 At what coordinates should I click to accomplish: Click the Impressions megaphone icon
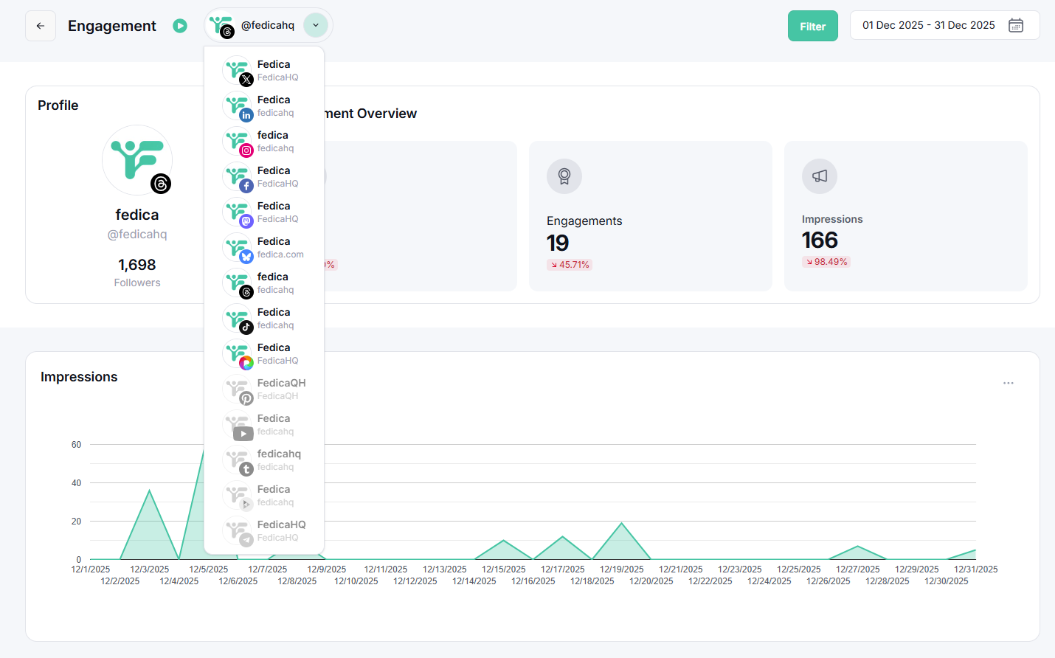click(820, 176)
